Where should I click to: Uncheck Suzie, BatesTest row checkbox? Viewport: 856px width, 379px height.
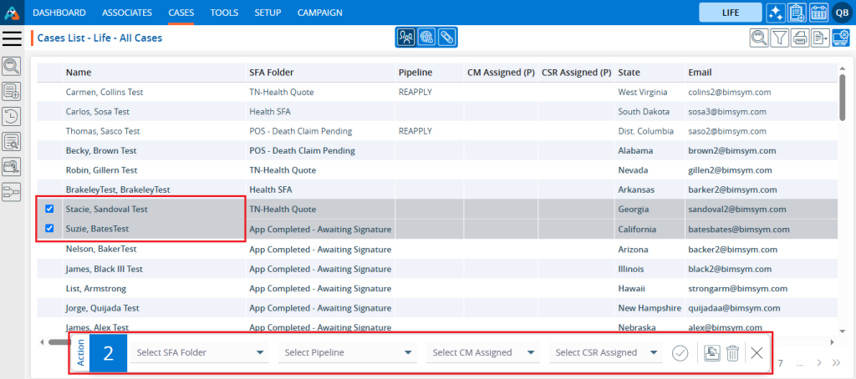[x=48, y=228]
